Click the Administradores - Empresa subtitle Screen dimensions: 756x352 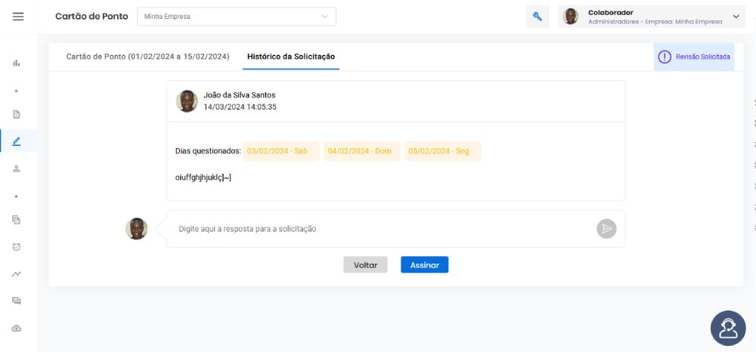(x=655, y=22)
